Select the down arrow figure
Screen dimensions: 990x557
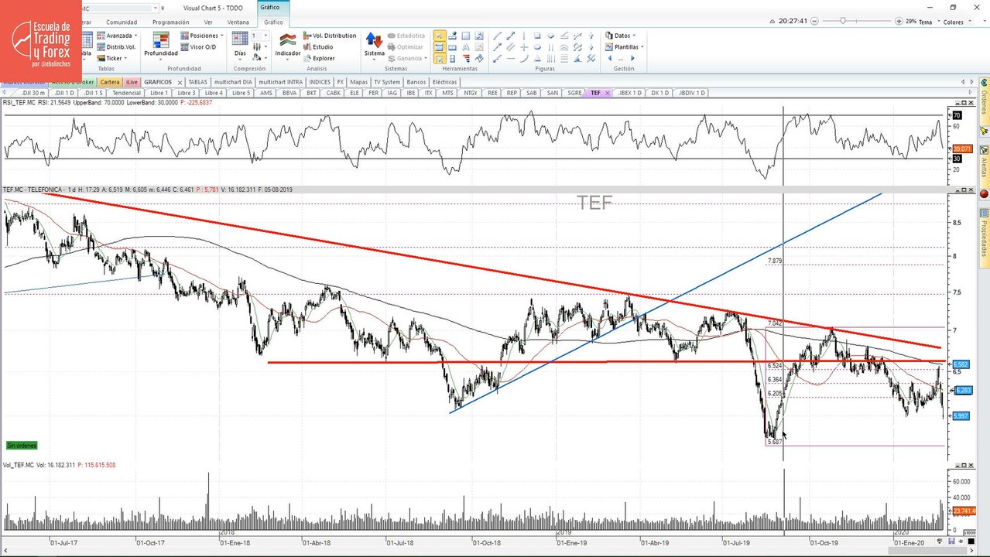(x=591, y=47)
